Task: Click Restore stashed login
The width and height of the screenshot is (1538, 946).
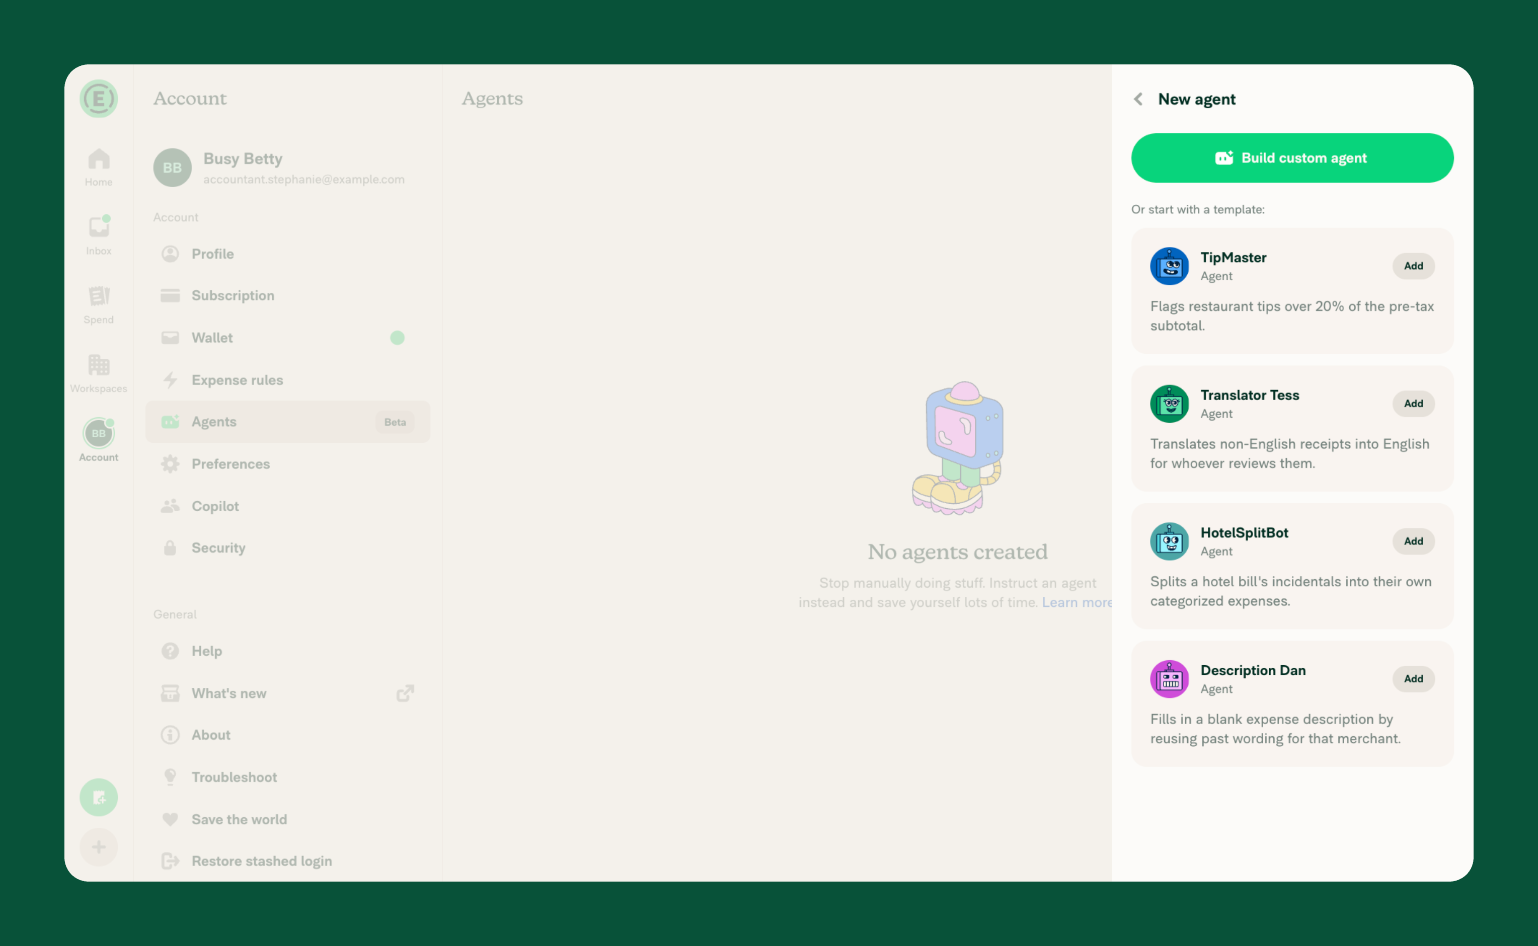Action: point(288,861)
